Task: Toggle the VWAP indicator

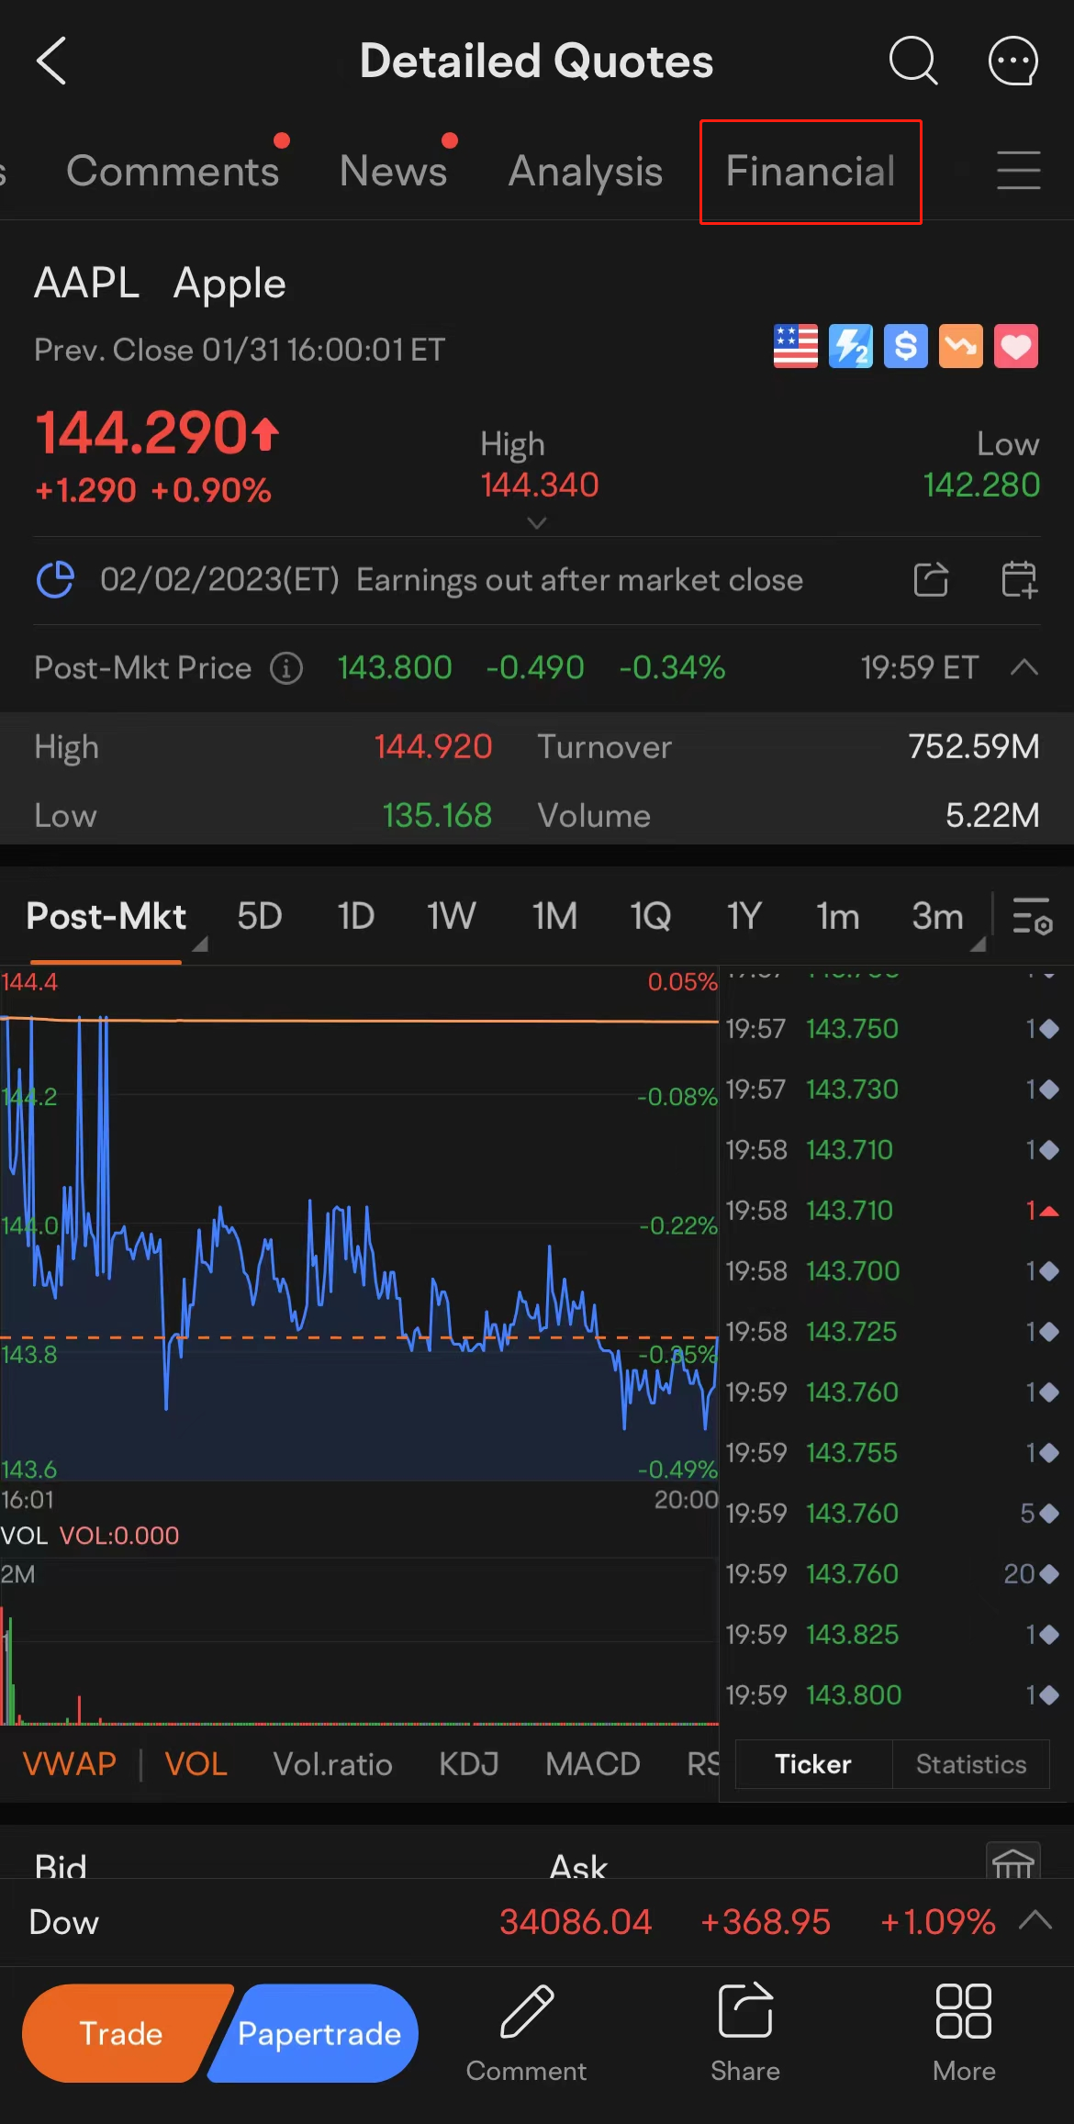Action: [70, 1764]
